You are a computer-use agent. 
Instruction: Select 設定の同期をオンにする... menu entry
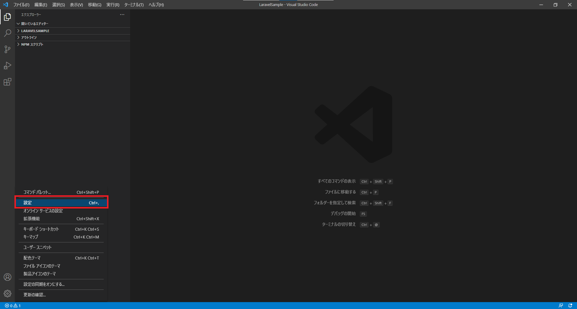click(x=61, y=284)
